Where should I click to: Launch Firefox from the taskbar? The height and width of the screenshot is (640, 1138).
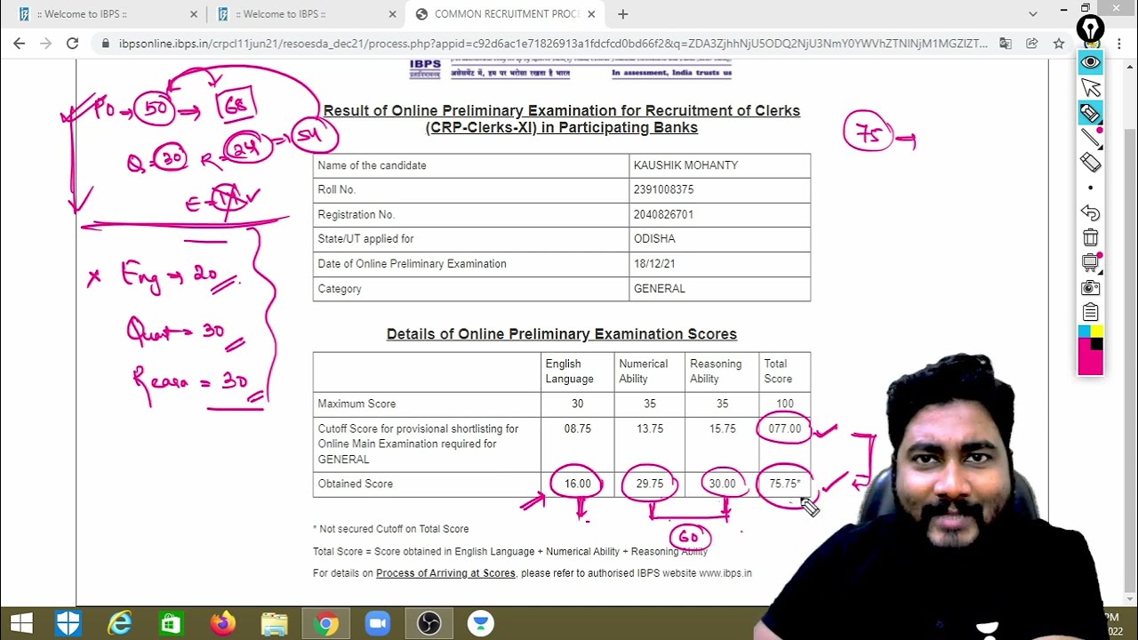223,623
